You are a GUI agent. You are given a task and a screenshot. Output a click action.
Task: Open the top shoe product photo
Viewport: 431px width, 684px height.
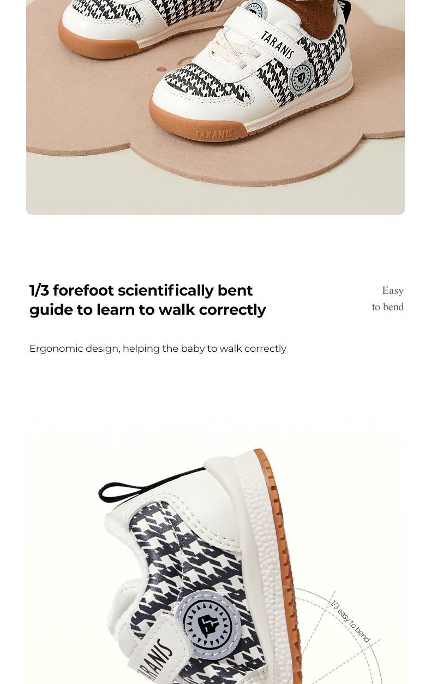tap(215, 107)
